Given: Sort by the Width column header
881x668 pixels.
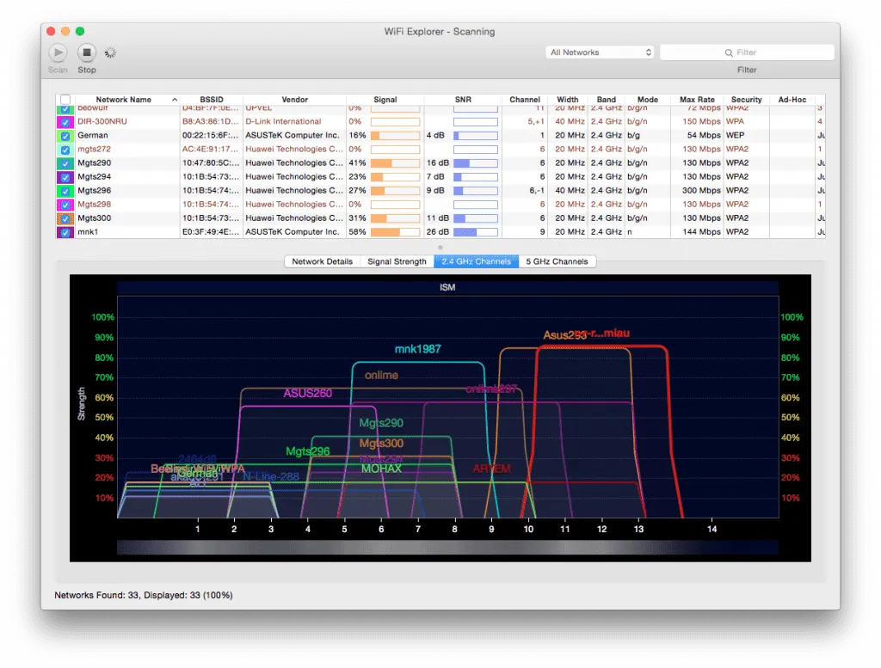Looking at the screenshot, I should pos(568,100).
